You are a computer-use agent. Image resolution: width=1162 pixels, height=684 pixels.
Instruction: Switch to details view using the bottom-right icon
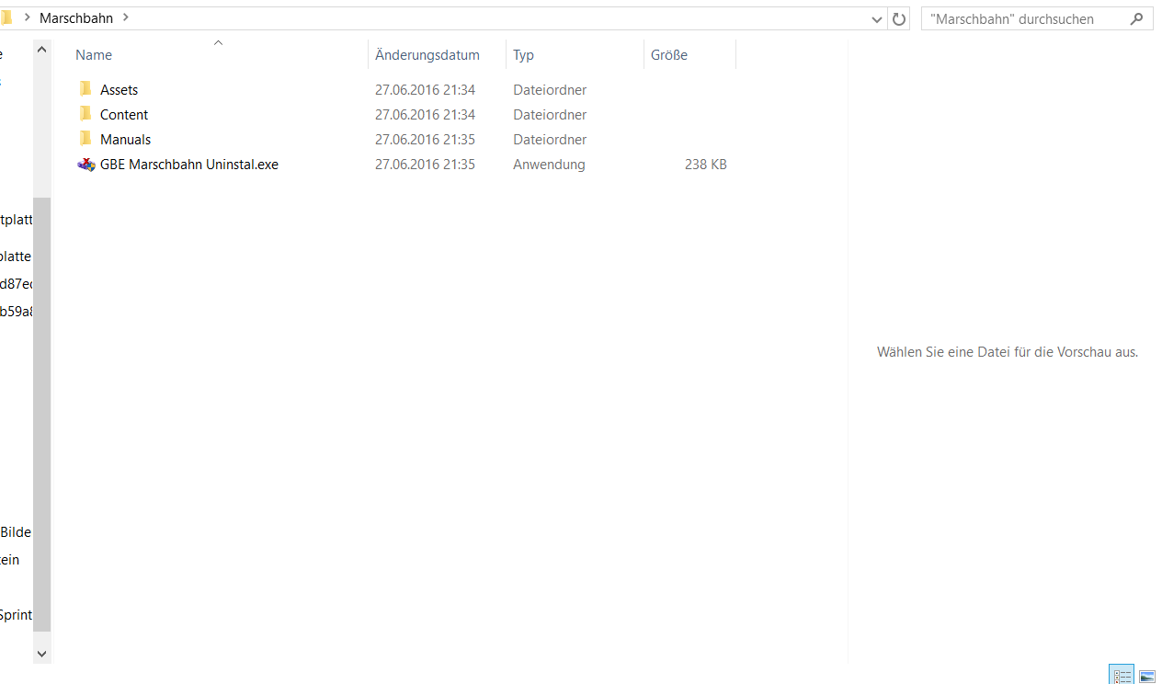pos(1122,676)
